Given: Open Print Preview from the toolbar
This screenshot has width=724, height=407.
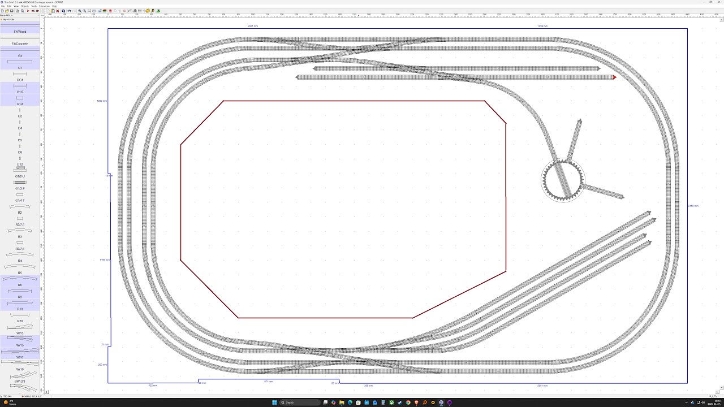Looking at the screenshot, I should [x=22, y=11].
